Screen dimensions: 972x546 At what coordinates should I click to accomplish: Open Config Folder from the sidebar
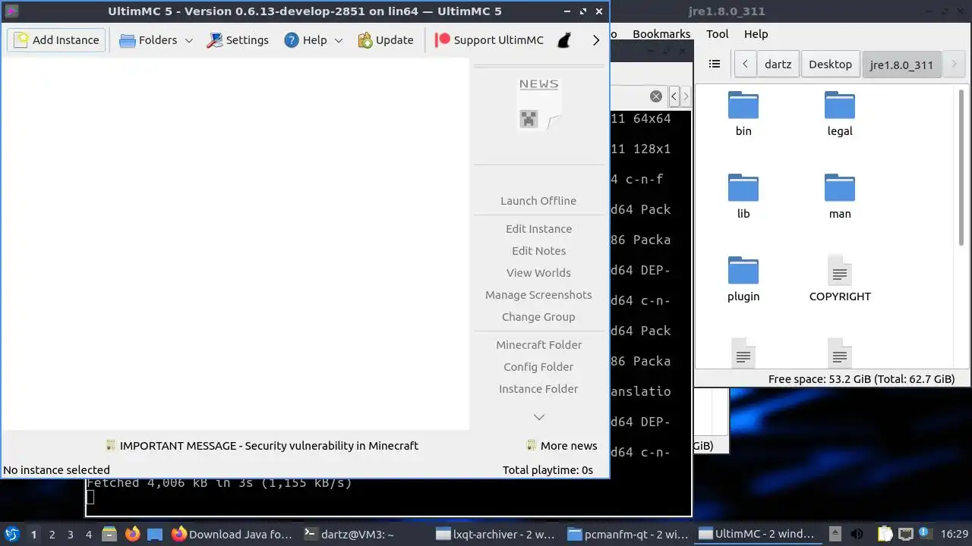click(x=538, y=367)
